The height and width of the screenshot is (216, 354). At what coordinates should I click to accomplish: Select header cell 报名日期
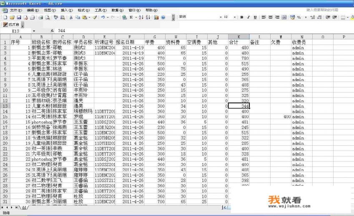point(130,42)
